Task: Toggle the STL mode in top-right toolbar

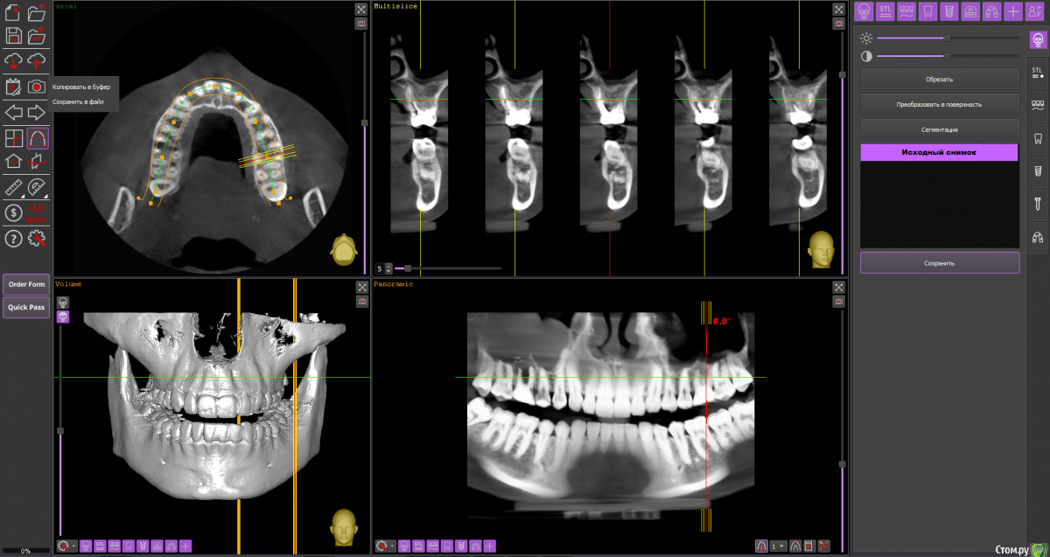Action: pos(885,11)
